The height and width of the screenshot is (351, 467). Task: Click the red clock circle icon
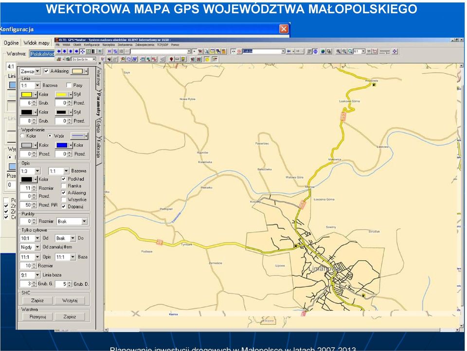(x=239, y=51)
